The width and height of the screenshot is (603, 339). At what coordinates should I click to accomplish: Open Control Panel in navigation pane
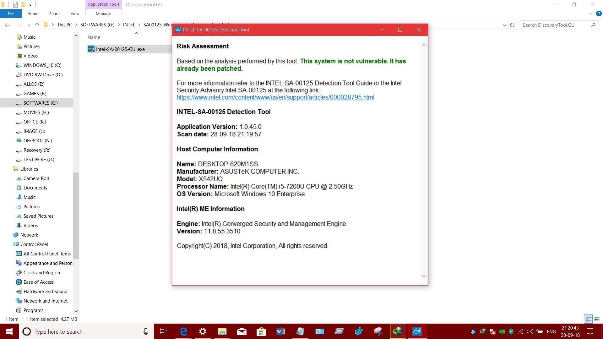pyautogui.click(x=34, y=244)
